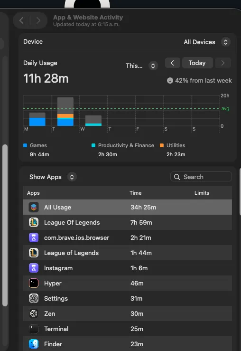
Task: Select the Terminal row name
Action: click(x=56, y=329)
